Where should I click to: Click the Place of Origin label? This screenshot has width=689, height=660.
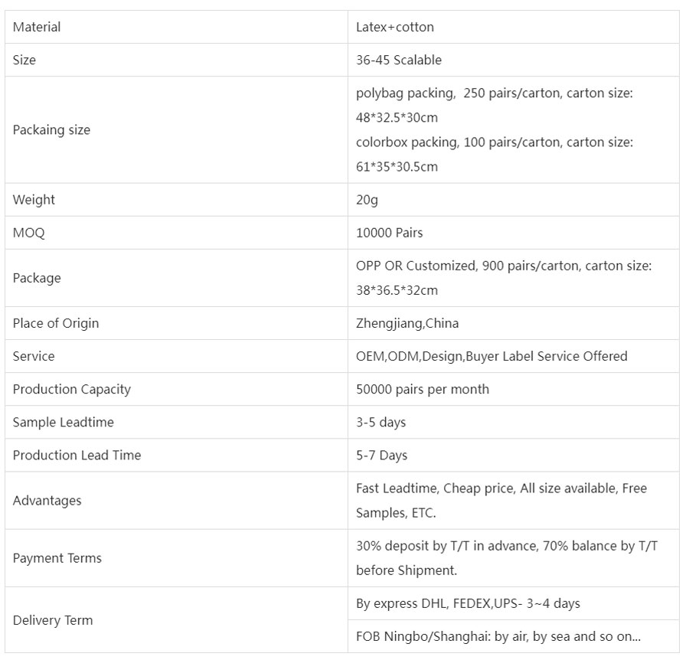56,323
